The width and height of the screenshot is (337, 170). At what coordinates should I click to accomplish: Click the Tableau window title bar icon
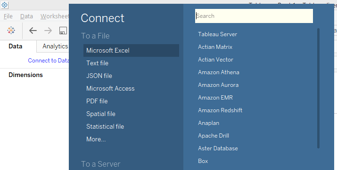5,5
